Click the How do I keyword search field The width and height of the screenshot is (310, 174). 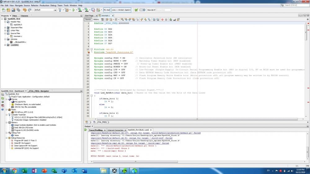pyautogui.click(x=163, y=10)
